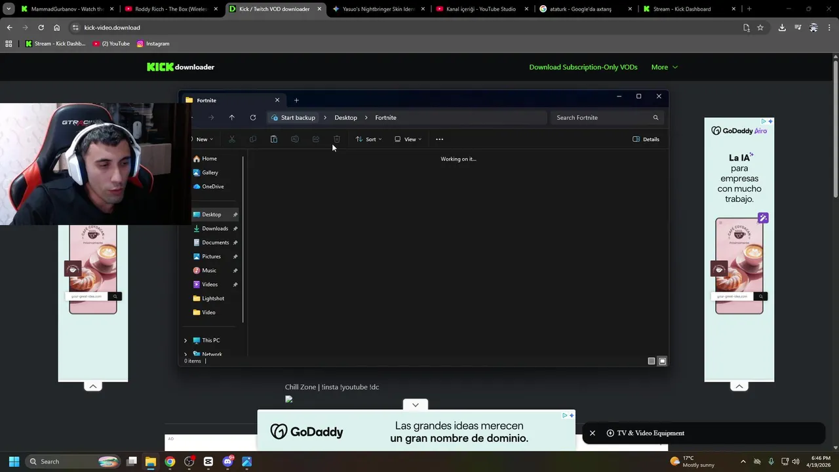Click the Paste icon in Explorer toolbar
The image size is (839, 472).
pyautogui.click(x=274, y=139)
